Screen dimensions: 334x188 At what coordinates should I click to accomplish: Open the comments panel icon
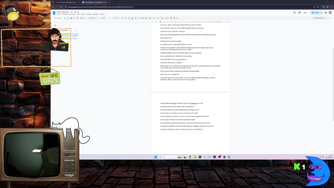click(x=300, y=13)
